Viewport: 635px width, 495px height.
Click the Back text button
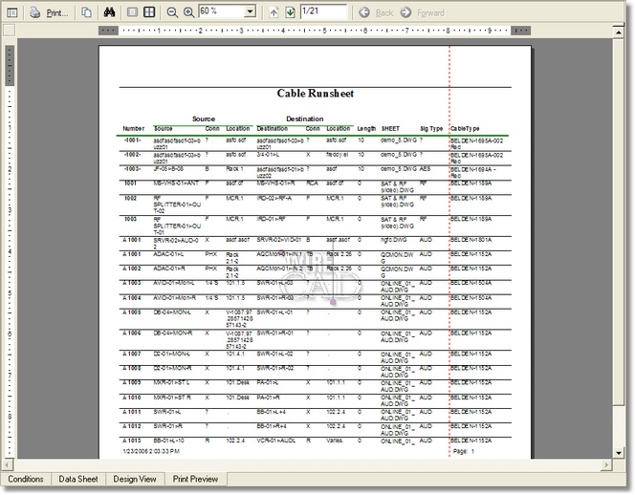pos(383,13)
